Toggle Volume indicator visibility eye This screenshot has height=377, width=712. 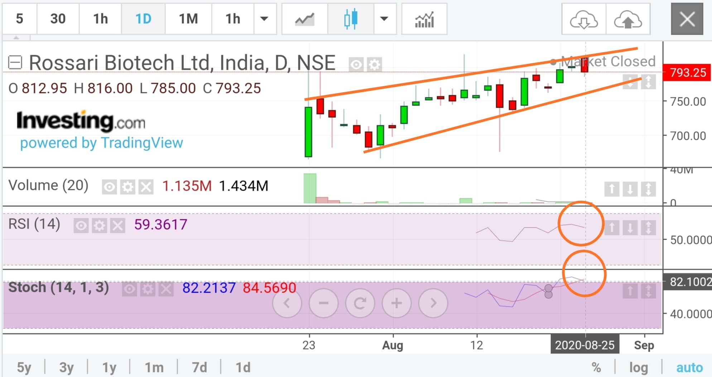pyautogui.click(x=109, y=187)
